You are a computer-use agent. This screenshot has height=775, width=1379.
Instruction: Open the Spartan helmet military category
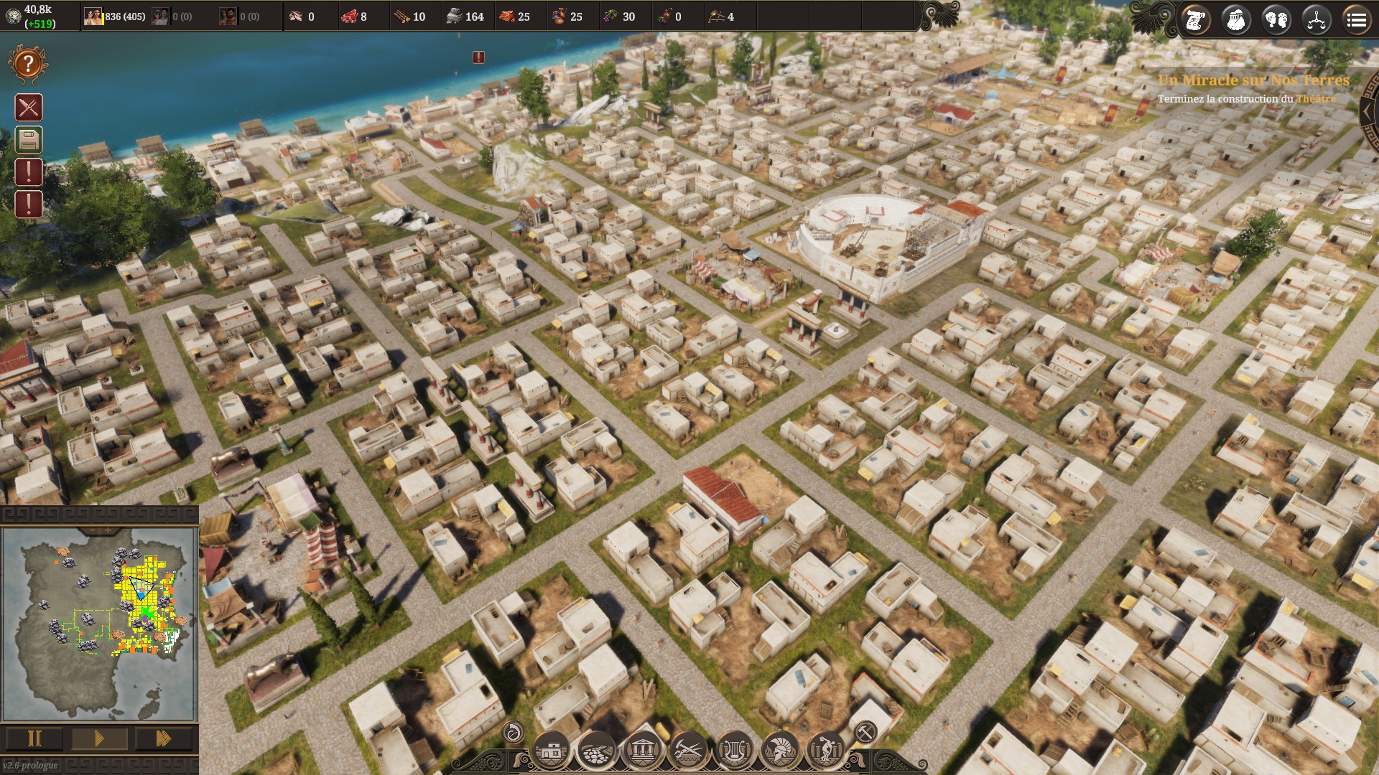tap(780, 751)
